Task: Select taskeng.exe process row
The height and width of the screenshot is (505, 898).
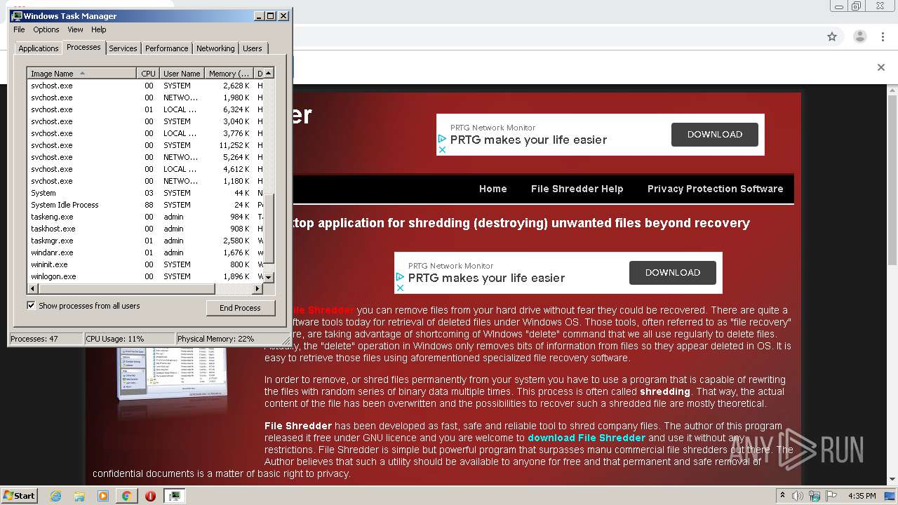Action: pos(145,217)
